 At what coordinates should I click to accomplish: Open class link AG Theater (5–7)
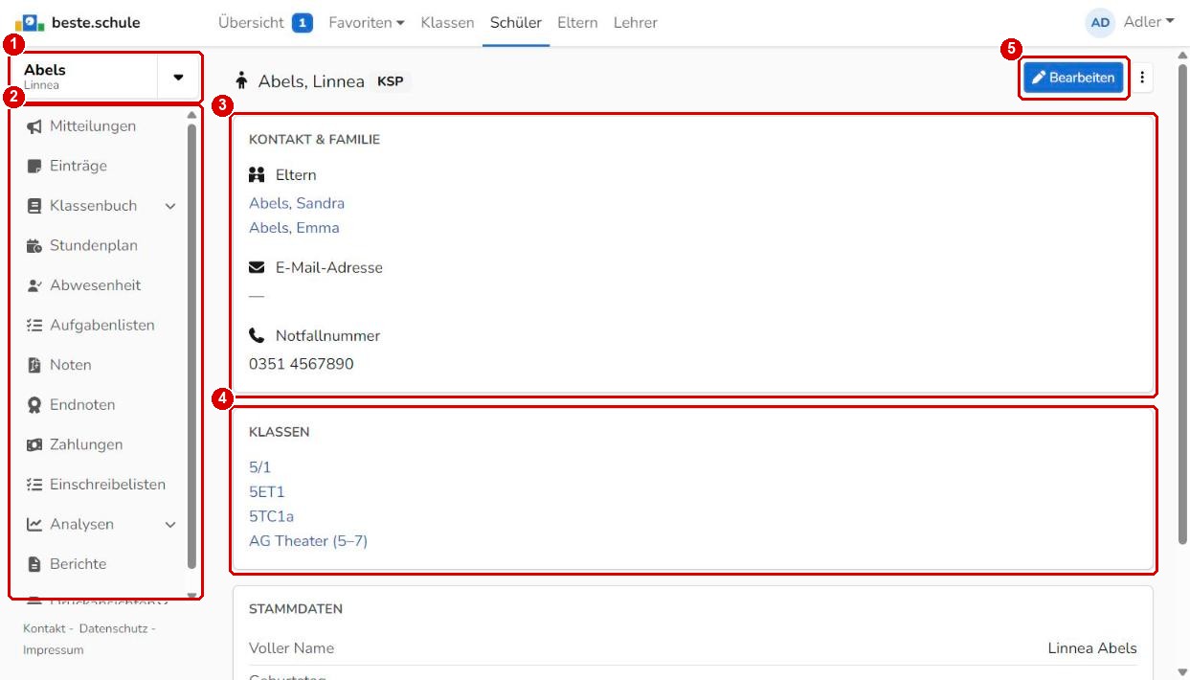(308, 541)
